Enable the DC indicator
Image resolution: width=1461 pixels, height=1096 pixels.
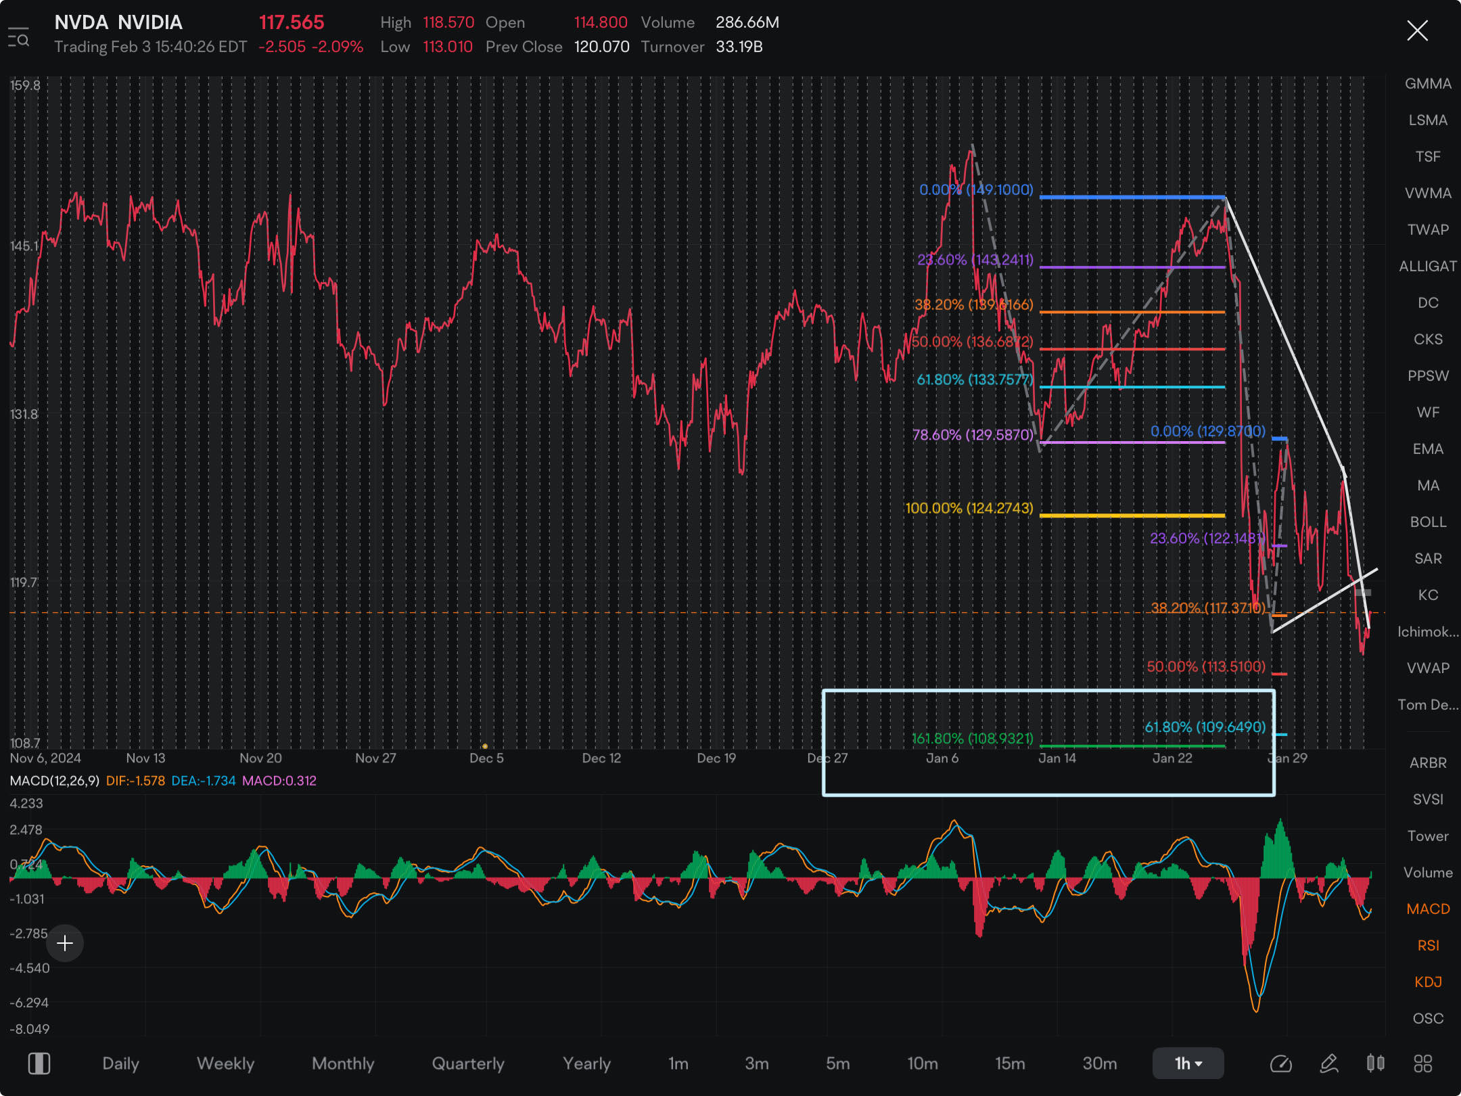[x=1428, y=303]
